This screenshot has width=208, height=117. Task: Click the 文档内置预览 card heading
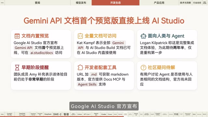(35, 36)
